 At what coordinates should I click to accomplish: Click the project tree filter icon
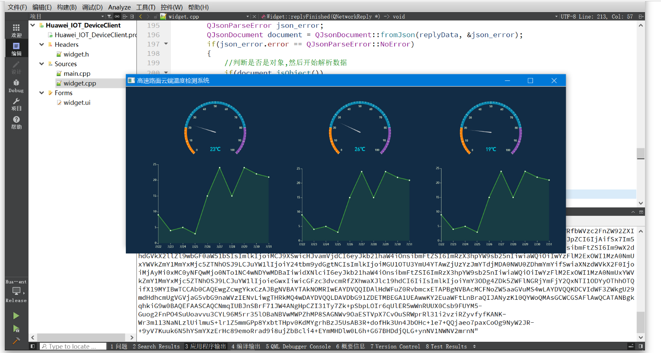coord(109,16)
